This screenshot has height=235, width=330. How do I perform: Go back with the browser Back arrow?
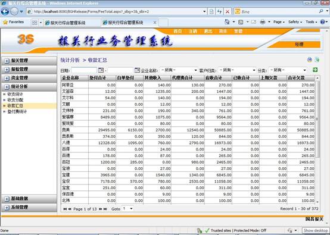[5, 11]
